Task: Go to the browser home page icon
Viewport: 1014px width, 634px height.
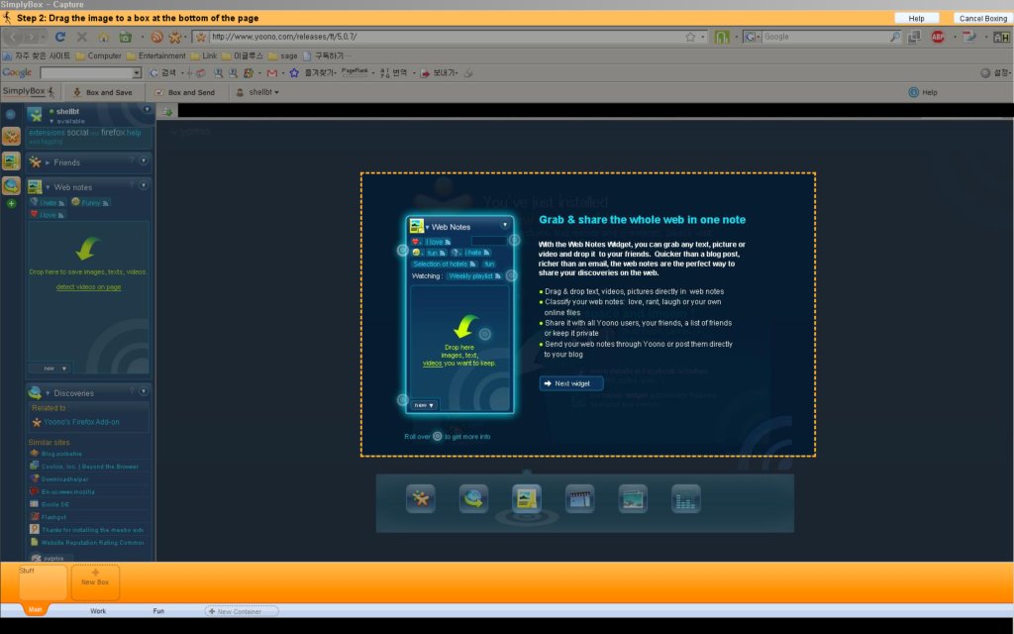Action: 103,37
